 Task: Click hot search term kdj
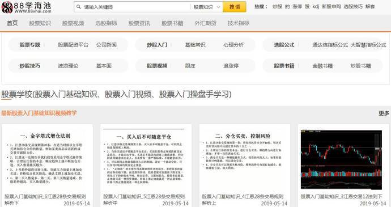316,6
